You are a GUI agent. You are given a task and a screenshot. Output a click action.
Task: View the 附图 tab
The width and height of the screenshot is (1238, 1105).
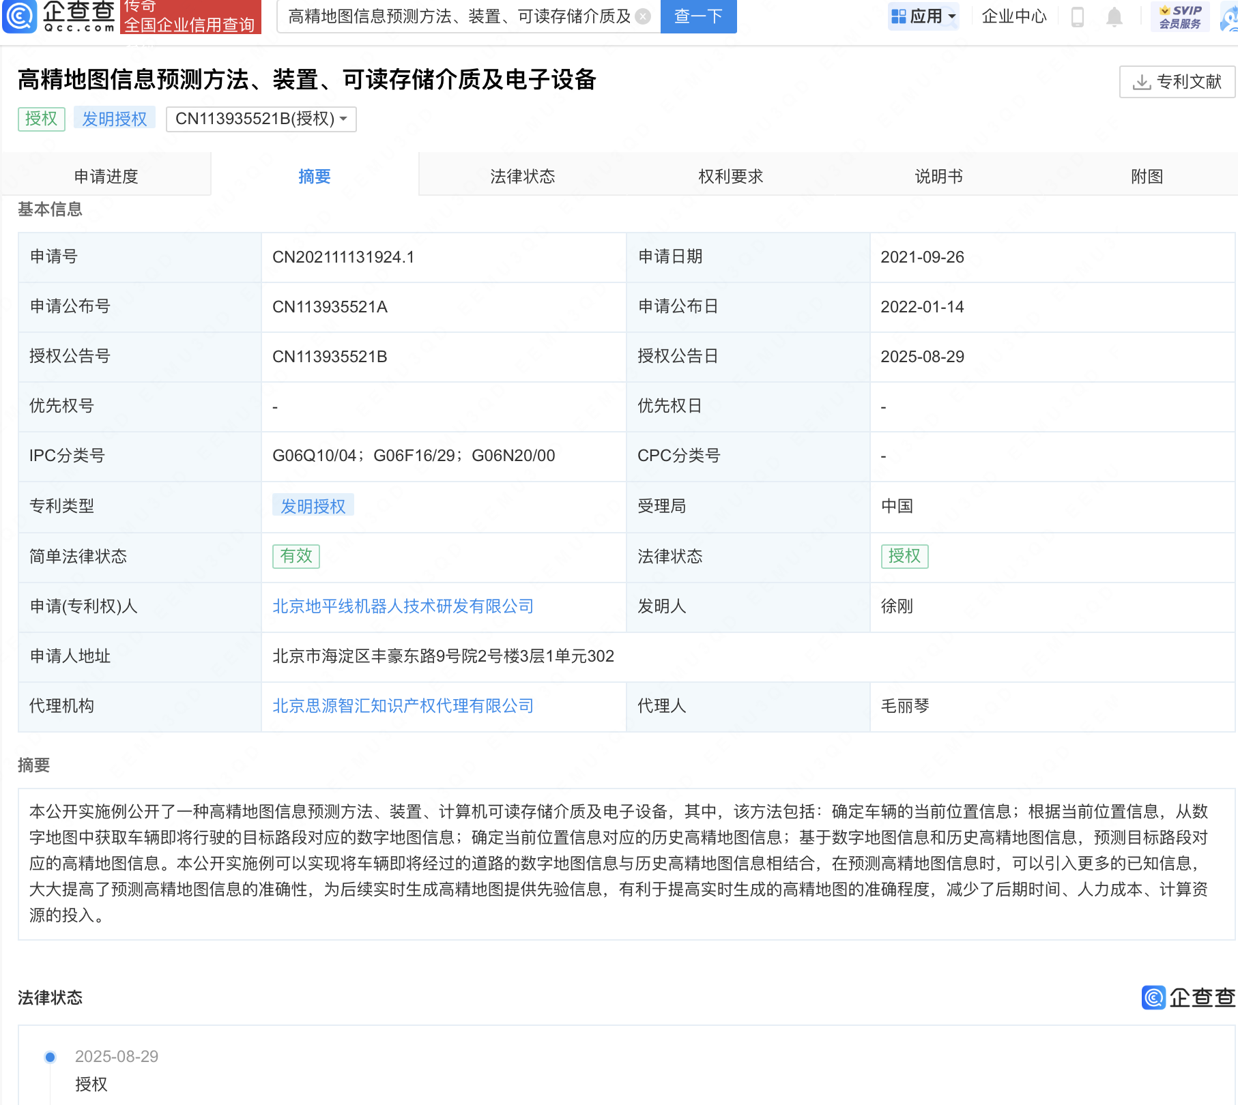click(x=1147, y=177)
